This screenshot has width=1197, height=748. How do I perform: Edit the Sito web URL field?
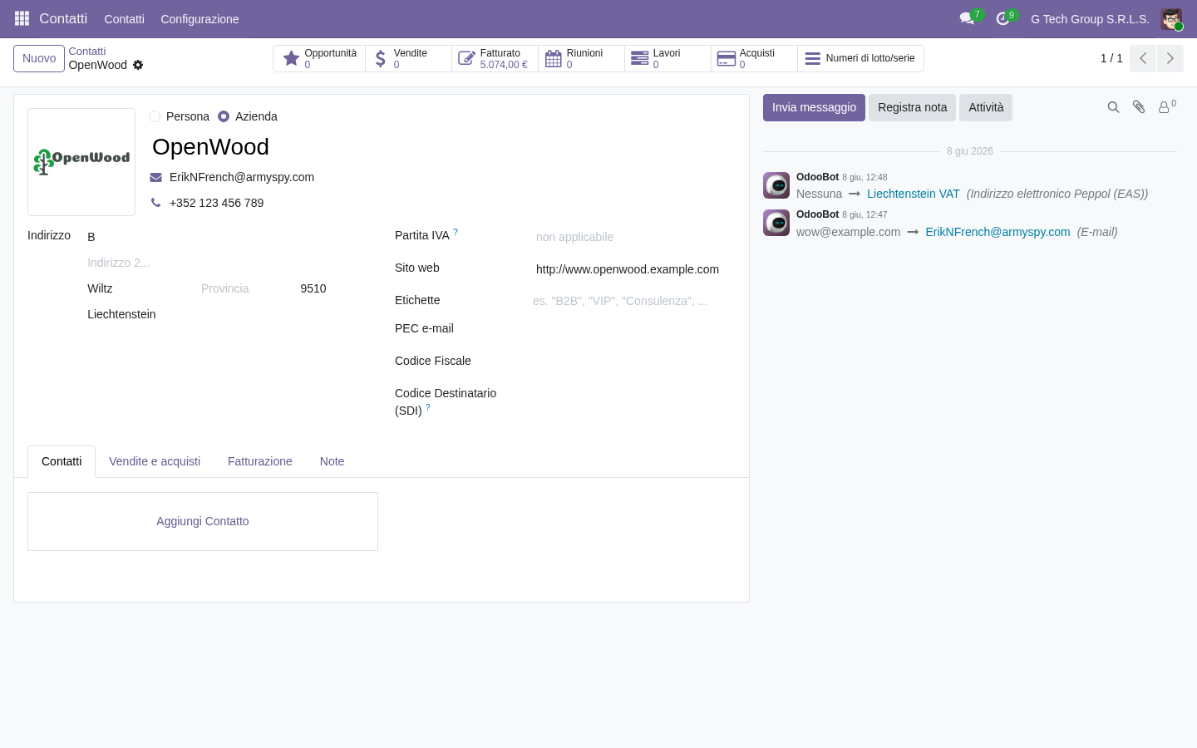[635, 269]
